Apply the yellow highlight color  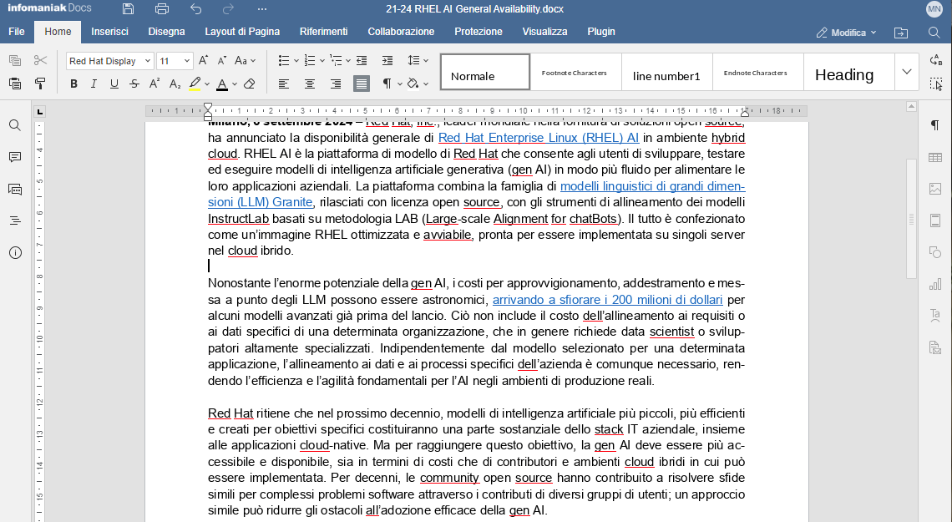coord(195,84)
